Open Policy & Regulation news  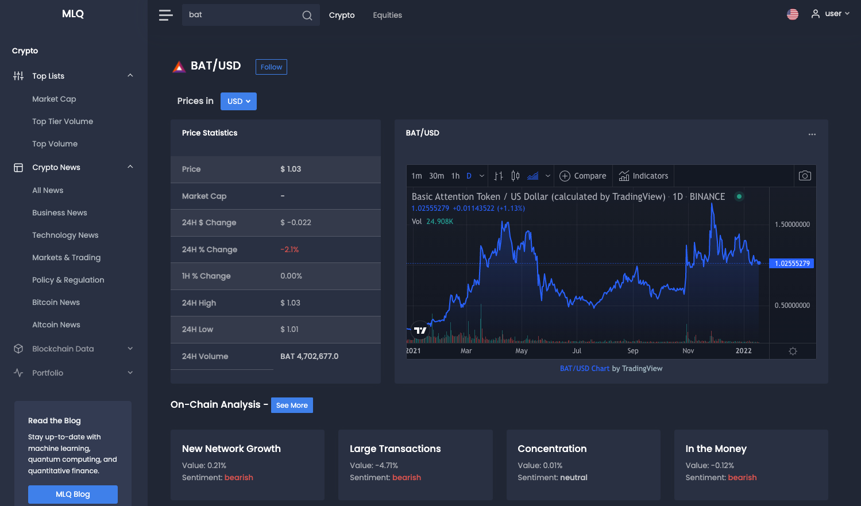coord(68,280)
